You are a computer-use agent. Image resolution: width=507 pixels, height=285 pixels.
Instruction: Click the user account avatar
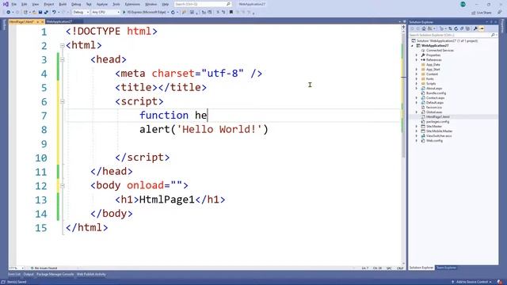coord(463,4)
